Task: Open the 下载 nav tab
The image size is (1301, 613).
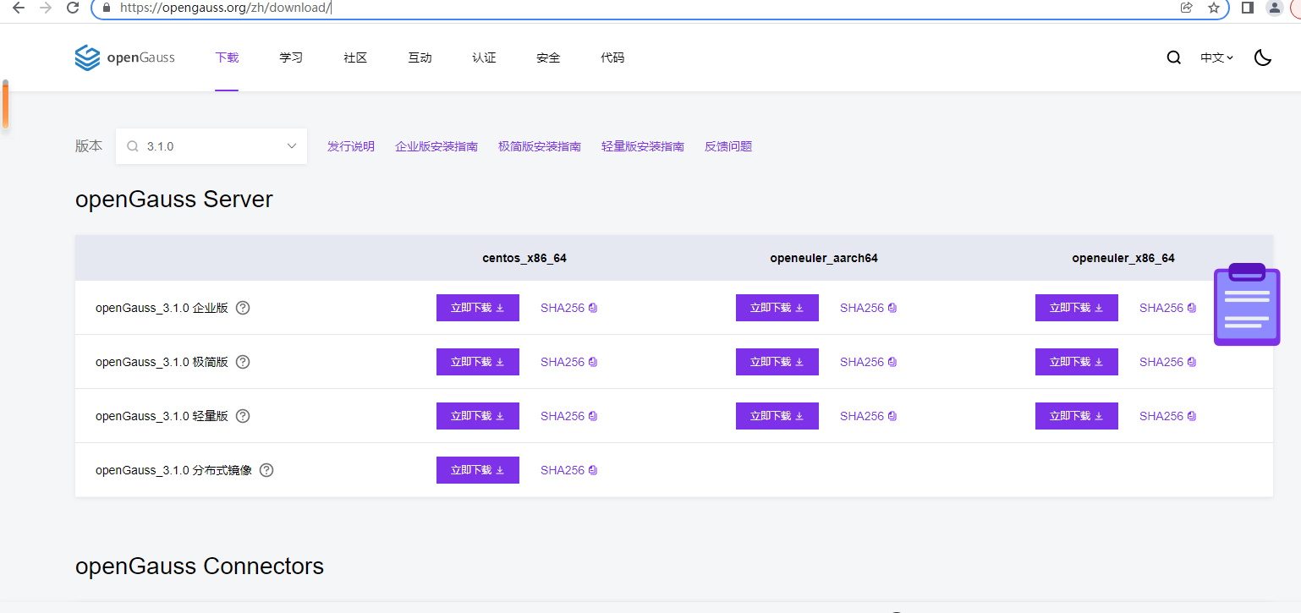Action: 227,57
